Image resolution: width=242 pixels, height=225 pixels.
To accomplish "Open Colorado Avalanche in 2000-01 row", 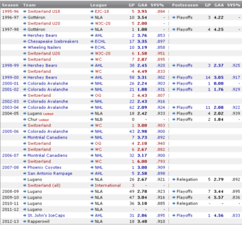I will click(48, 83).
